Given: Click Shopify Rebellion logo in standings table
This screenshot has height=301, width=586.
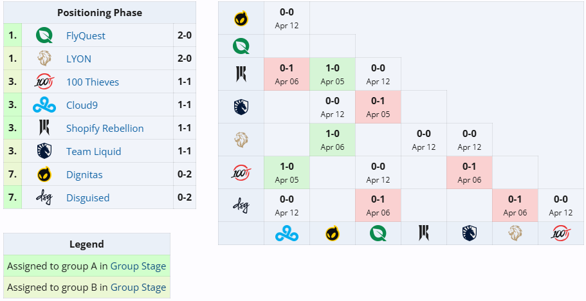Looking at the screenshot, I should 44,128.
